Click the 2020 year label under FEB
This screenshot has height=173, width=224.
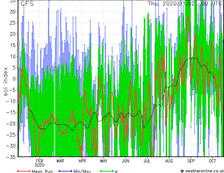coord(40,165)
